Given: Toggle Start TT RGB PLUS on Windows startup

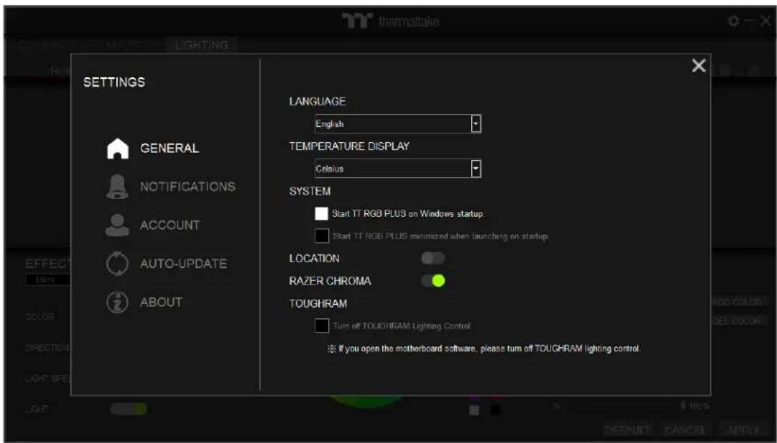Looking at the screenshot, I should 321,213.
